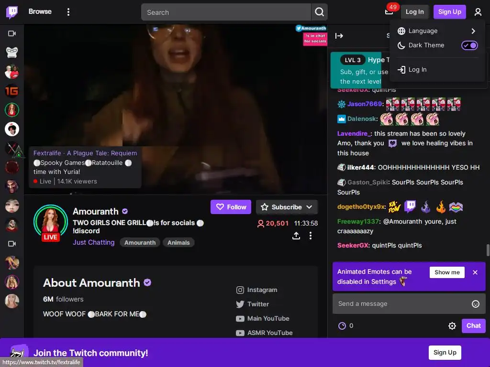The height and width of the screenshot is (367, 490).
Task: Follow Amouranth channel
Action: click(231, 207)
